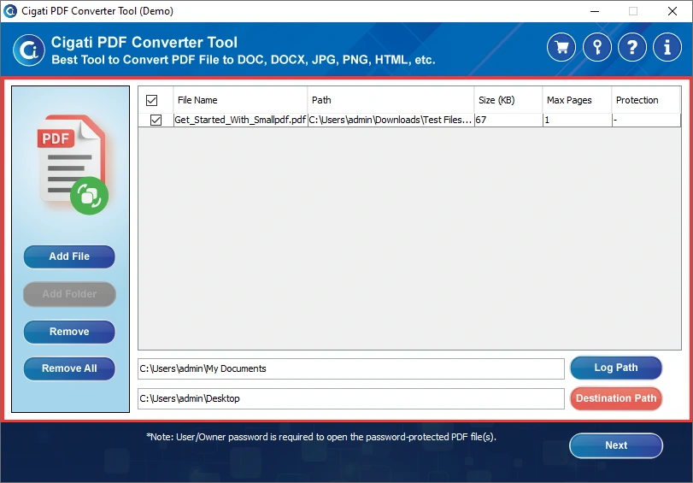Click the Log Path button

[616, 368]
